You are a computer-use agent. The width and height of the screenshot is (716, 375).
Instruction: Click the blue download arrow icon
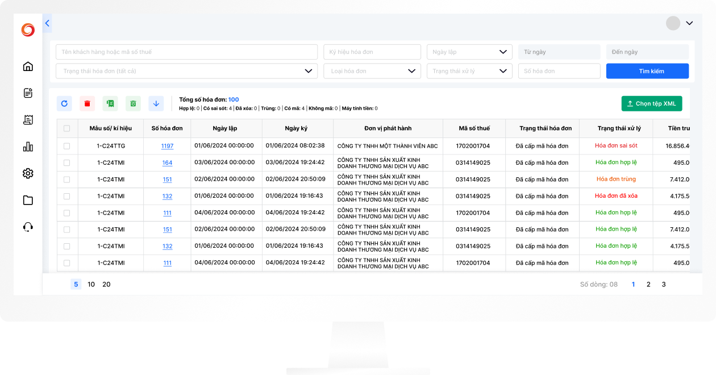[156, 103]
